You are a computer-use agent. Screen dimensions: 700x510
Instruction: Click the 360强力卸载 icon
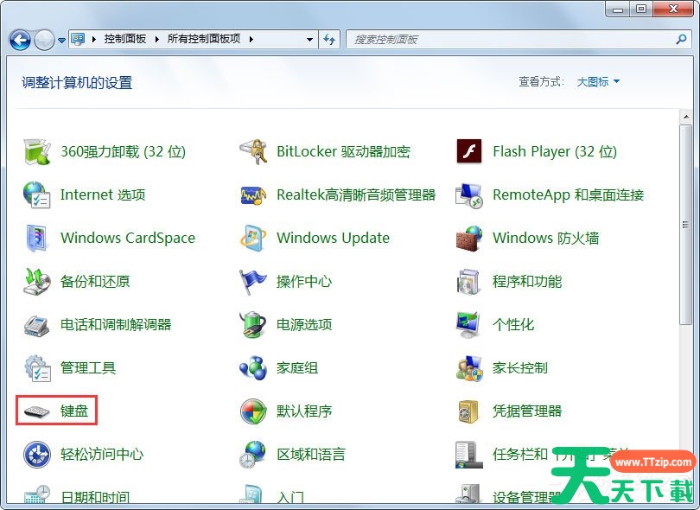37,151
